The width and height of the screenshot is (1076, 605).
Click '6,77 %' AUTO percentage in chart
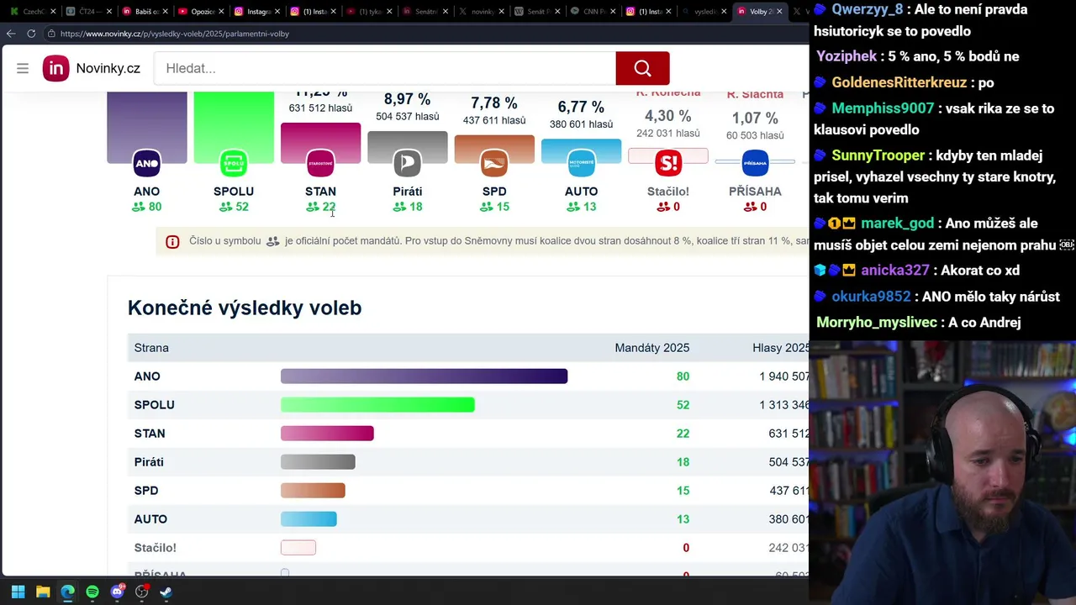click(x=581, y=107)
